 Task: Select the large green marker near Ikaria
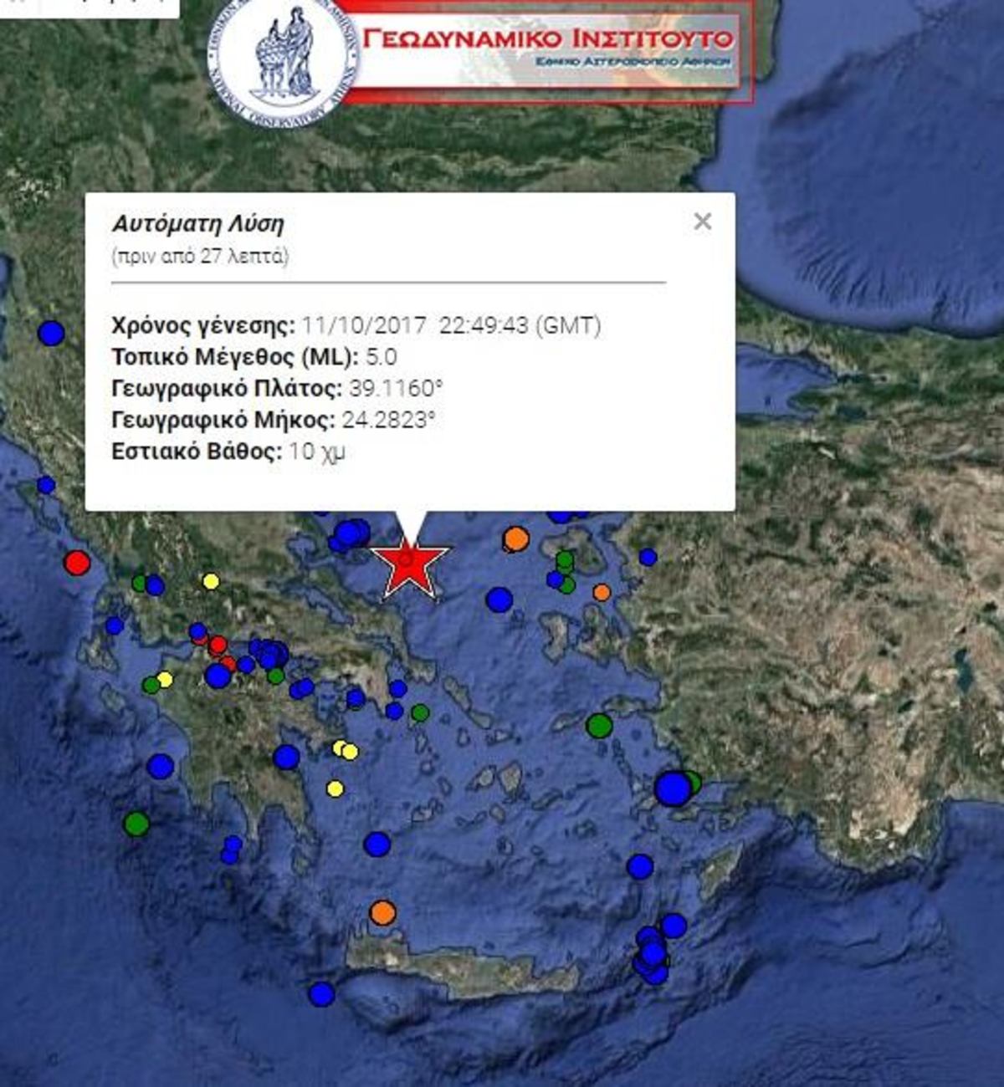599,725
